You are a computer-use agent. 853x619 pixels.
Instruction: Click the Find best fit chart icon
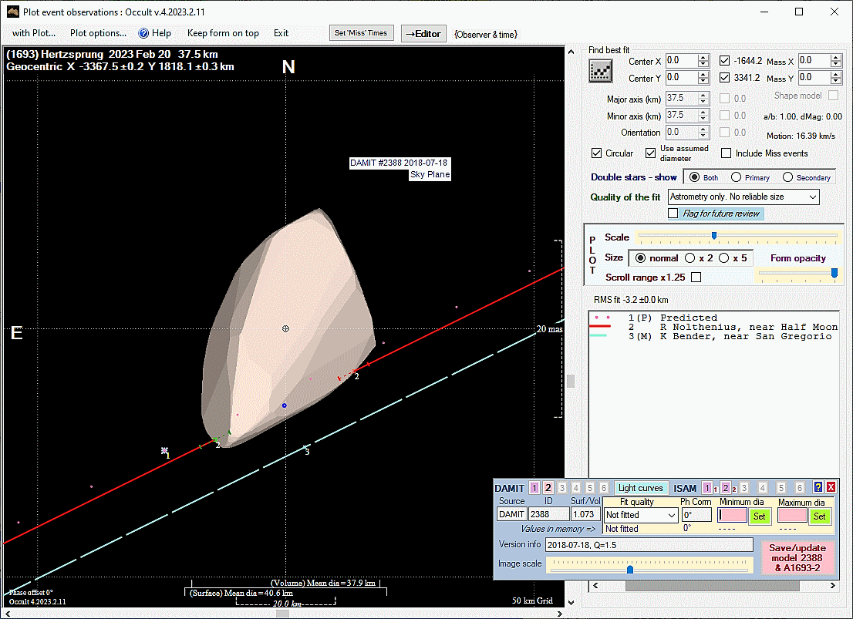pos(600,71)
